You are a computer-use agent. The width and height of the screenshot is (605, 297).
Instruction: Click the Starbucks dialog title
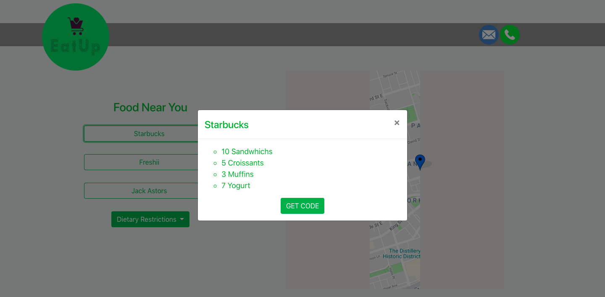pyautogui.click(x=226, y=125)
